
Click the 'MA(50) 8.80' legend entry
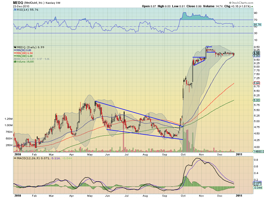pyautogui.click(x=24, y=50)
